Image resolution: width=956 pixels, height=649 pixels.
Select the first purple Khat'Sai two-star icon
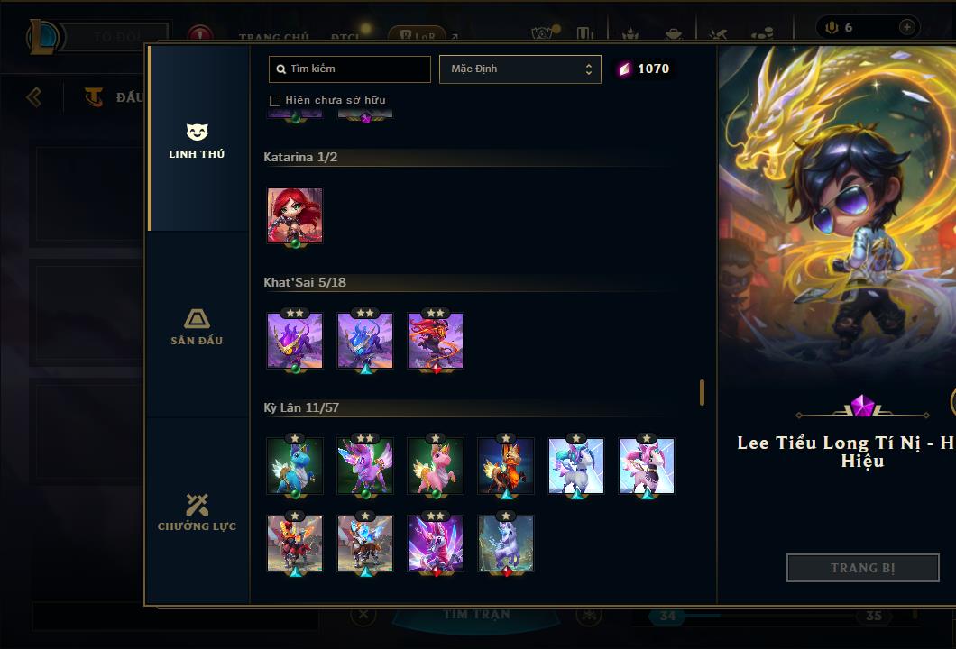295,341
